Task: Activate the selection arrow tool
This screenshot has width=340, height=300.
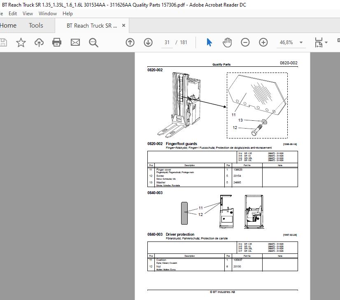Action: [209, 42]
